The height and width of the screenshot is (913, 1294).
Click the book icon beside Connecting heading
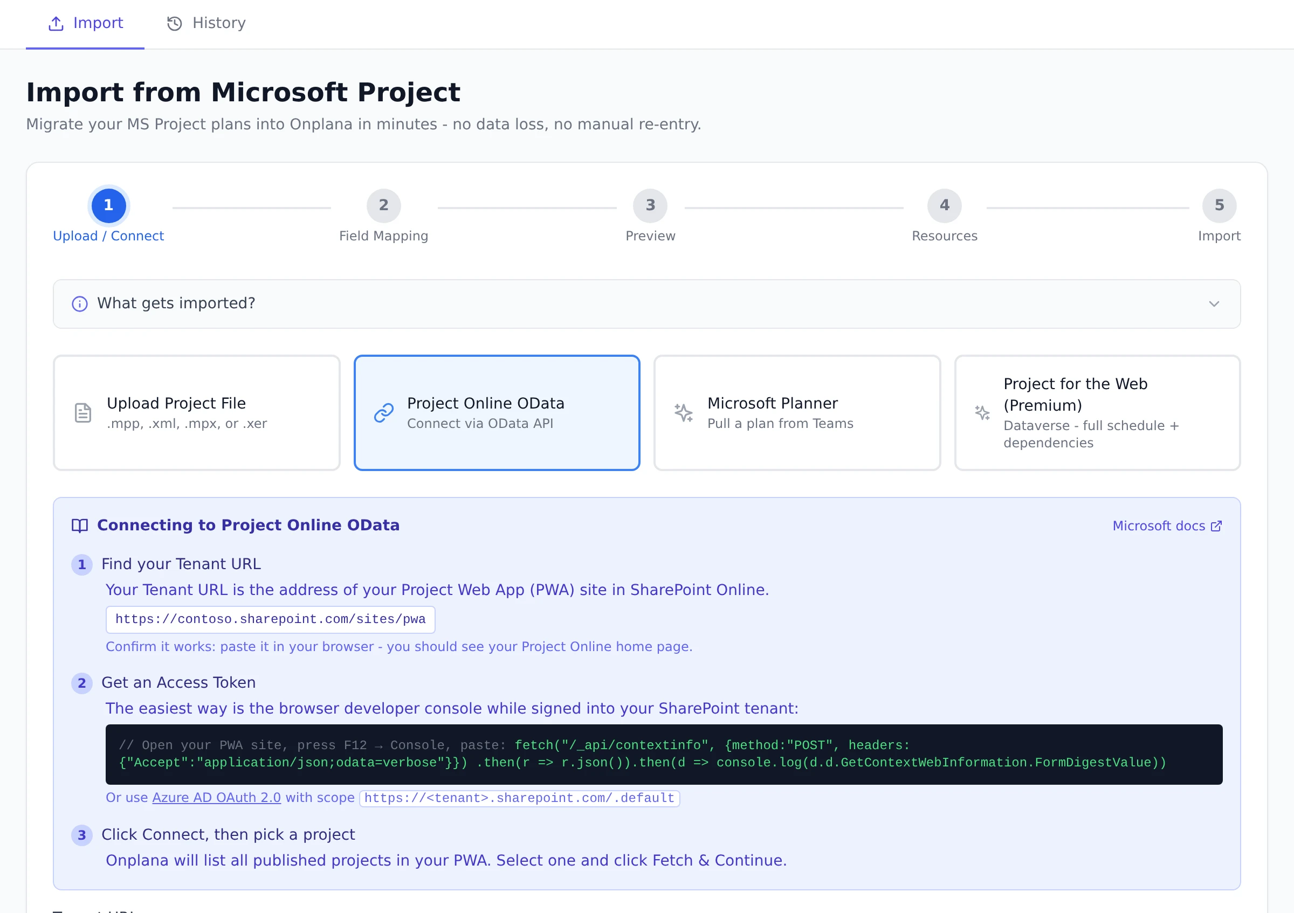tap(79, 526)
